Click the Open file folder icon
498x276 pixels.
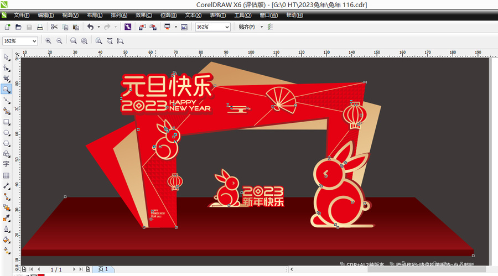tap(18, 27)
